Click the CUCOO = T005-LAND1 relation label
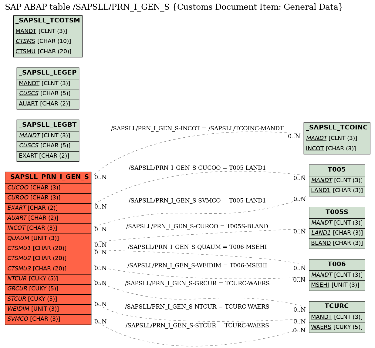Viewport: 375px width, 348px height. (197, 168)
